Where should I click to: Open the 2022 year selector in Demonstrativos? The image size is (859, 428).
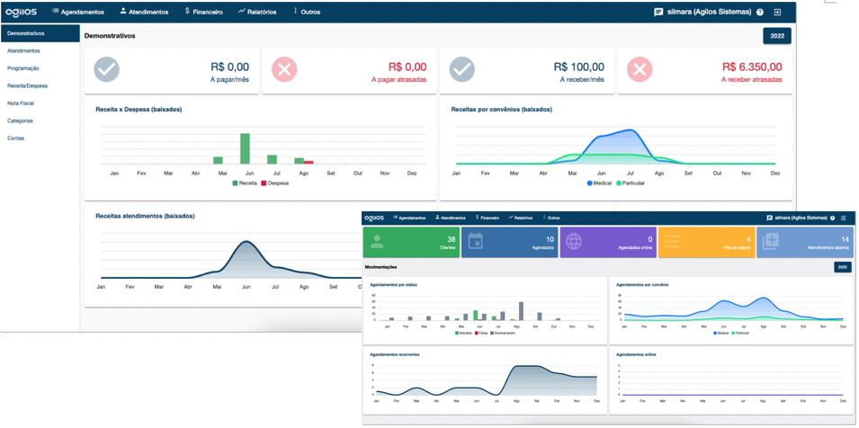click(776, 36)
